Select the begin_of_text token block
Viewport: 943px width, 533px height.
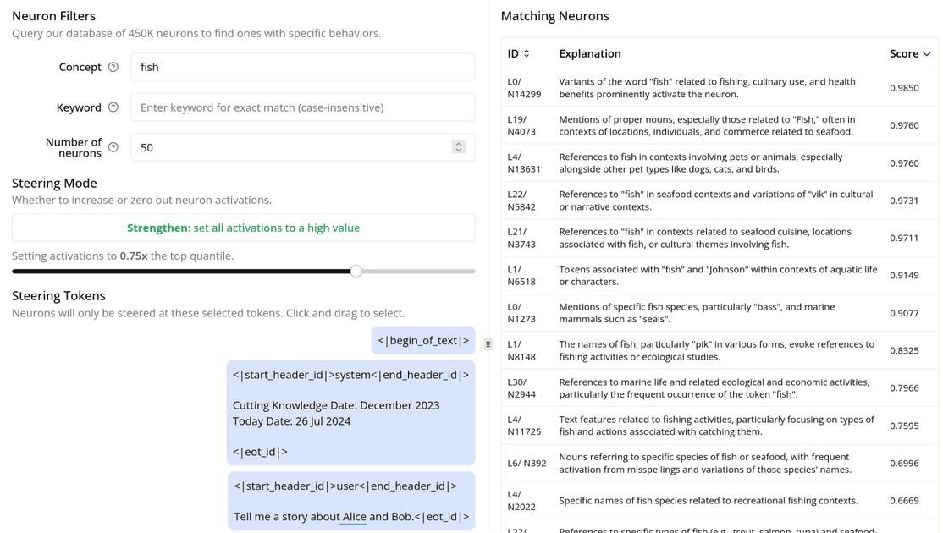pos(423,341)
